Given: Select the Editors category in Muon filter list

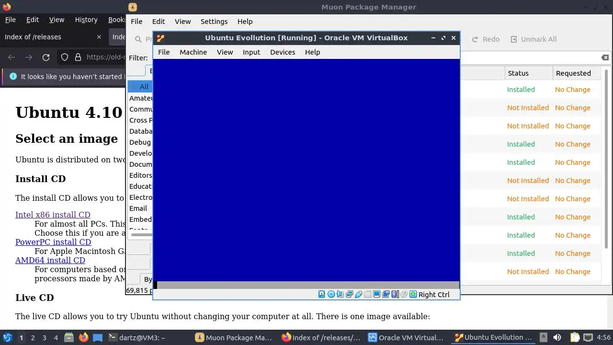Looking at the screenshot, I should (x=140, y=175).
